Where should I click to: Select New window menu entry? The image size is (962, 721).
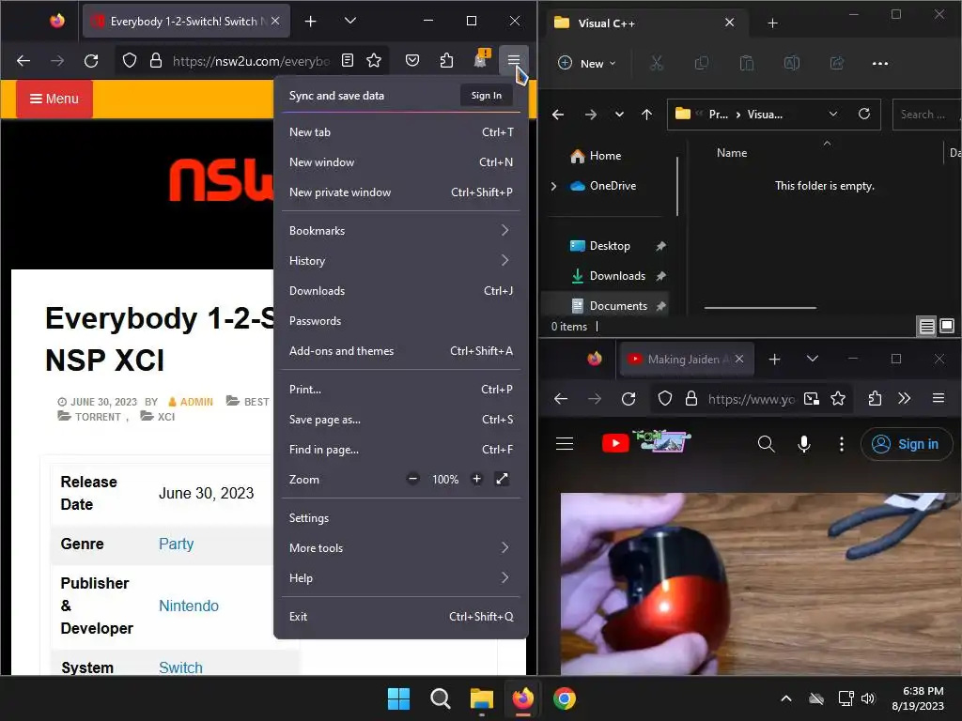point(401,161)
